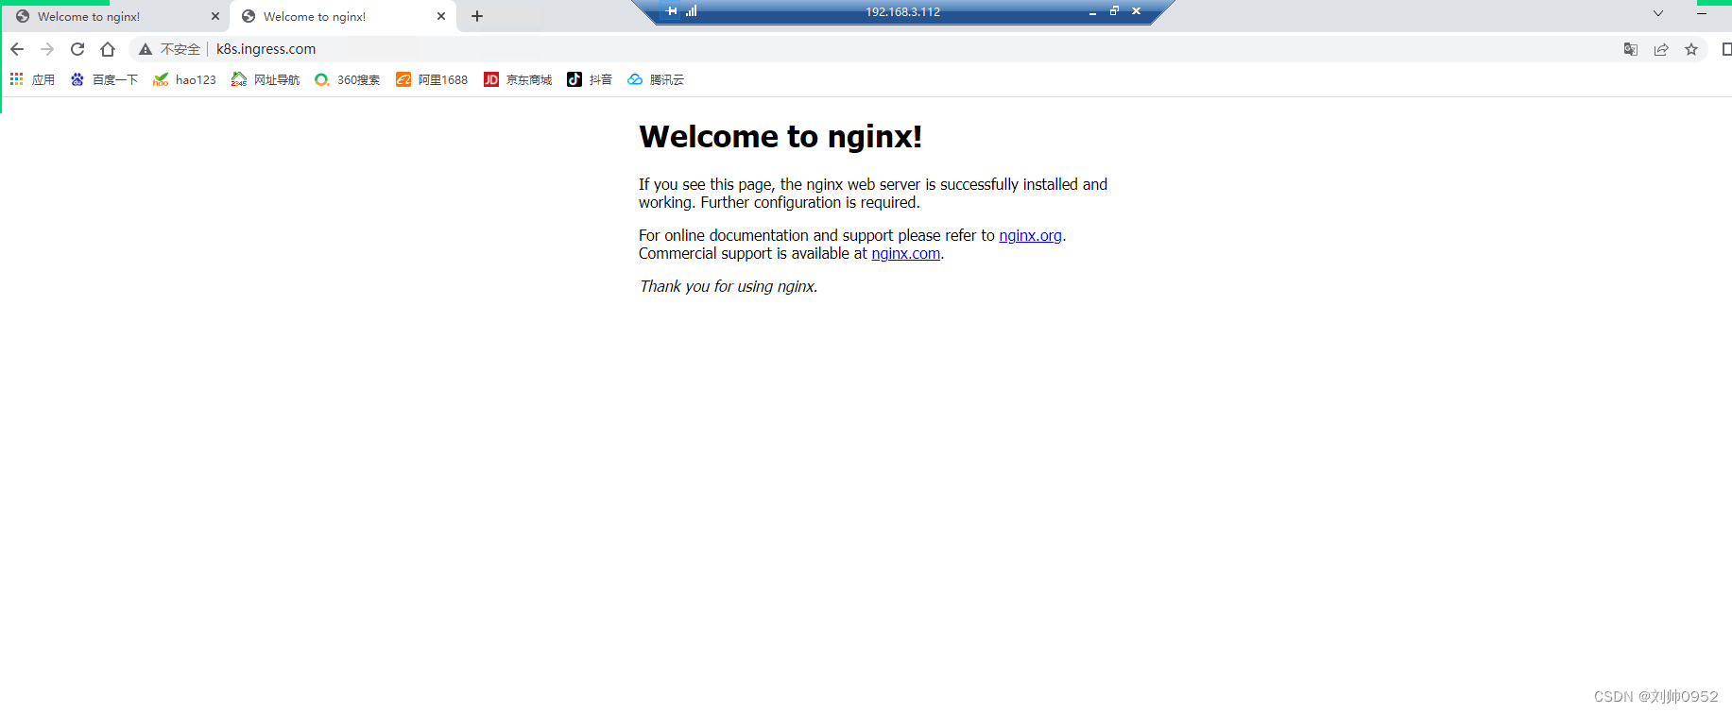Close the second Welcome to nginx! tab
This screenshot has width=1732, height=713.
point(441,17)
